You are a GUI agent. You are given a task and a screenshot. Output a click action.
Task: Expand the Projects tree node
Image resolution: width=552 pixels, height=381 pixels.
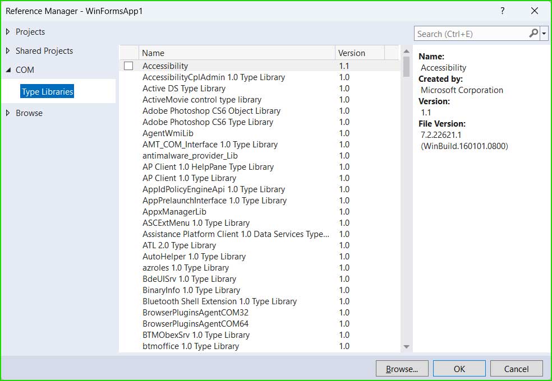coord(8,31)
